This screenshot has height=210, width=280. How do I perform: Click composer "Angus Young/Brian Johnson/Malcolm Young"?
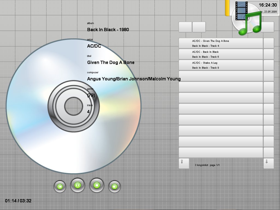[x=134, y=79]
